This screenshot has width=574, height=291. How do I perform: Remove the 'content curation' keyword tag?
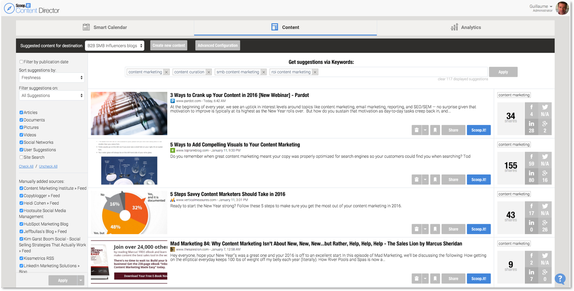209,72
